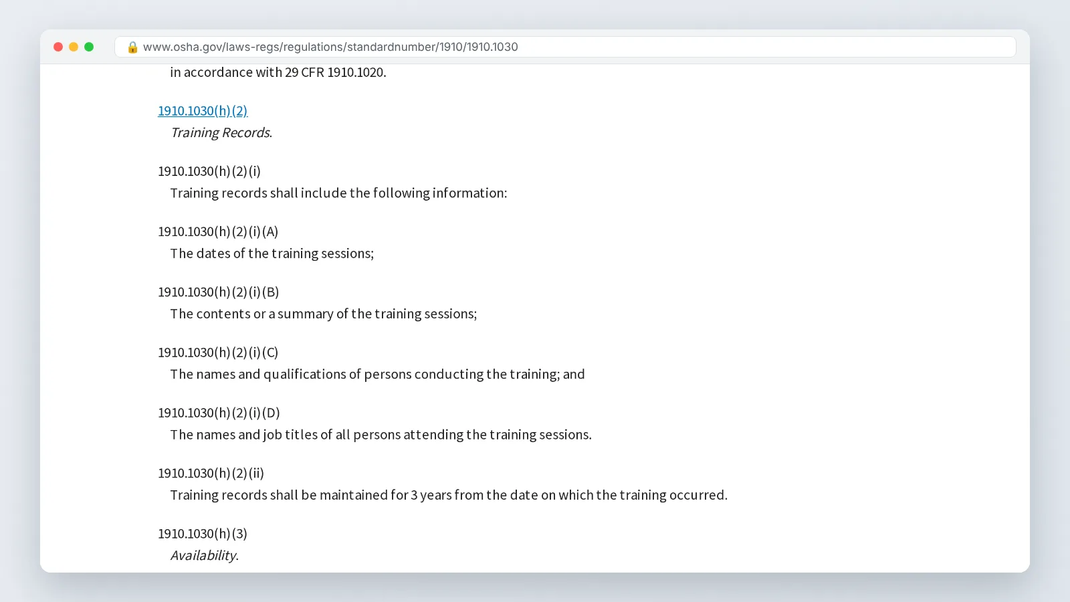Viewport: 1070px width, 602px height.
Task: Click 'in accordance with 29 CFR 1910.1020.' text
Action: coord(278,72)
